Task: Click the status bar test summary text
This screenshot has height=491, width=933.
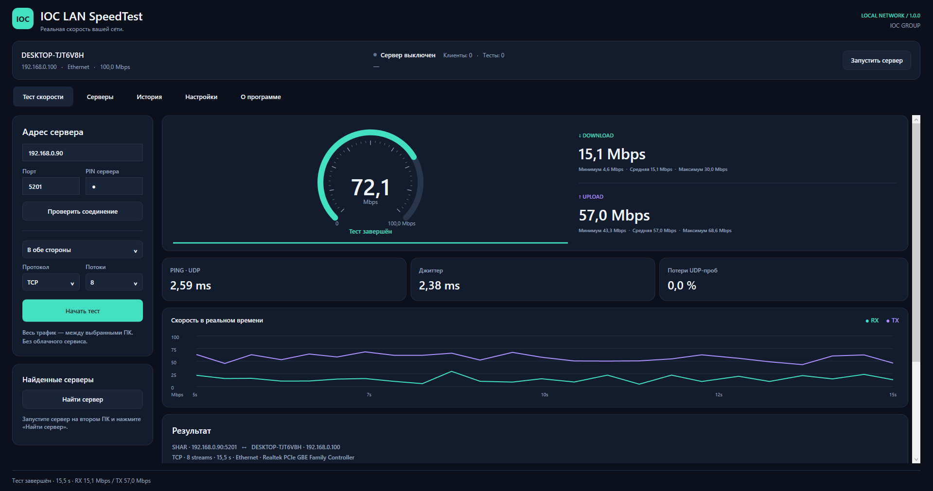Action: pos(81,481)
